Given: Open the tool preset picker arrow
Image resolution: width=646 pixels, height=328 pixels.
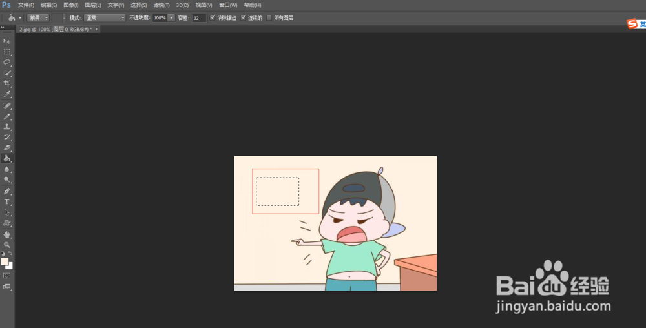Looking at the screenshot, I should click(x=20, y=17).
